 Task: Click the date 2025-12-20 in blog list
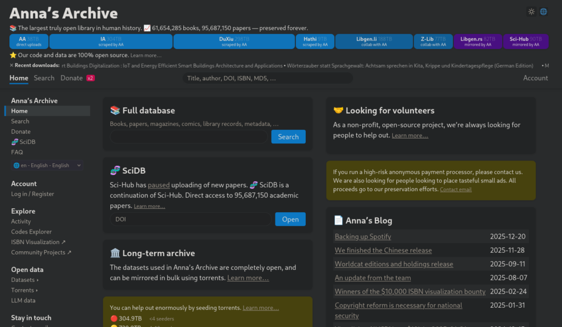(508, 236)
